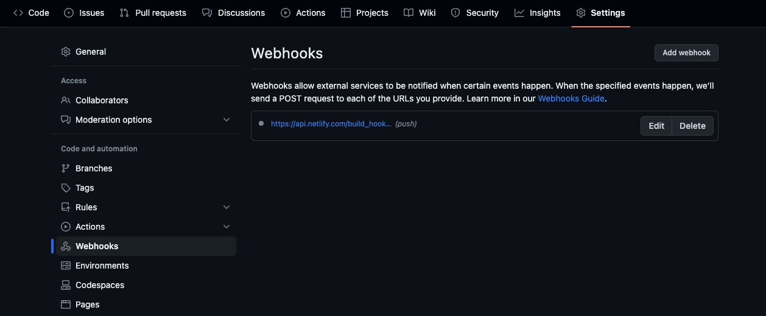Click the General gear icon in sidebar
Screen dimensions: 766x316
point(66,52)
